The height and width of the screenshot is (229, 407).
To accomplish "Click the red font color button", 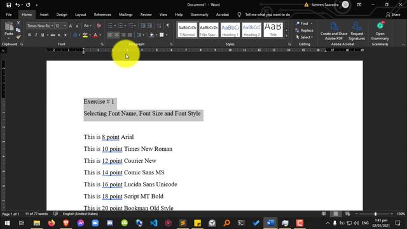I will pyautogui.click(x=95, y=35).
